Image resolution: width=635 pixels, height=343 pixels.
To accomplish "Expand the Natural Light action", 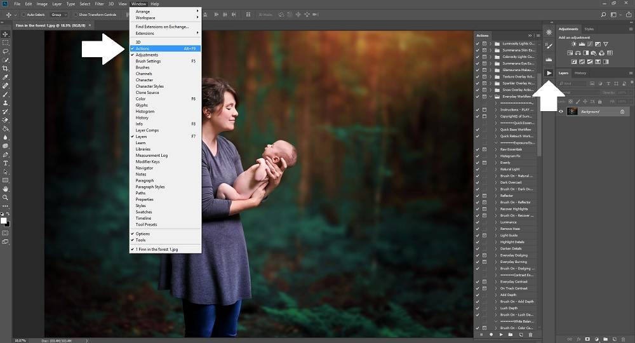I will pos(496,169).
